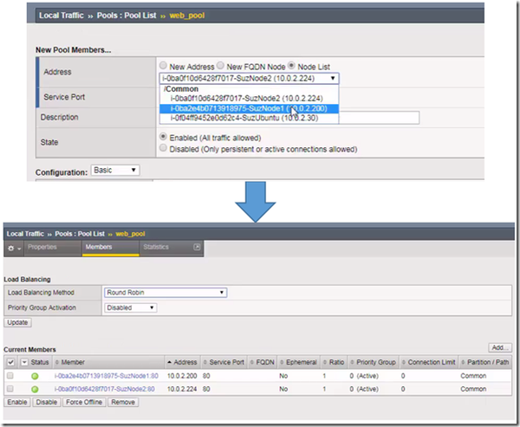Click the icon next to Statistics tab

pos(197,247)
